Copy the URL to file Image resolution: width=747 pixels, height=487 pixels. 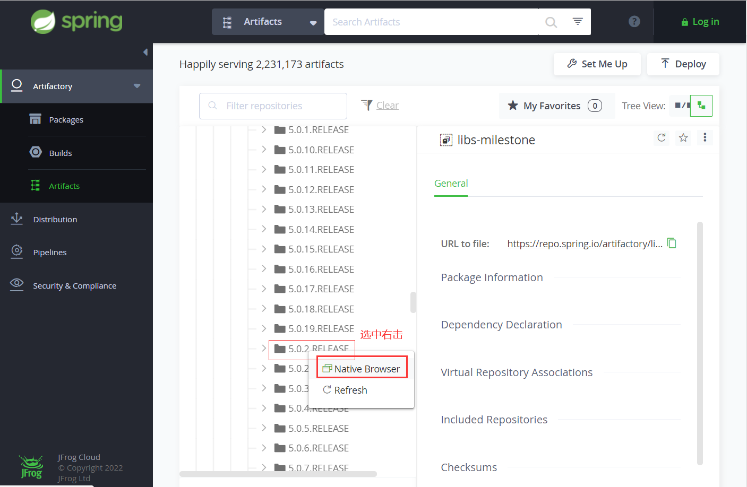(672, 243)
